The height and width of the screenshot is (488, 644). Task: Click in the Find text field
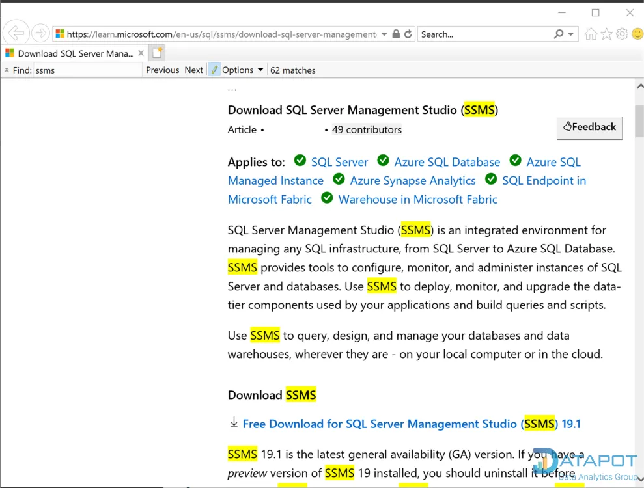[87, 70]
